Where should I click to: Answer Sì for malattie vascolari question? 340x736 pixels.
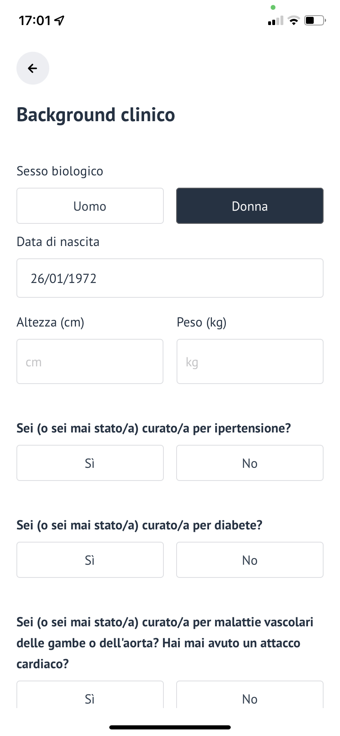pos(90,695)
